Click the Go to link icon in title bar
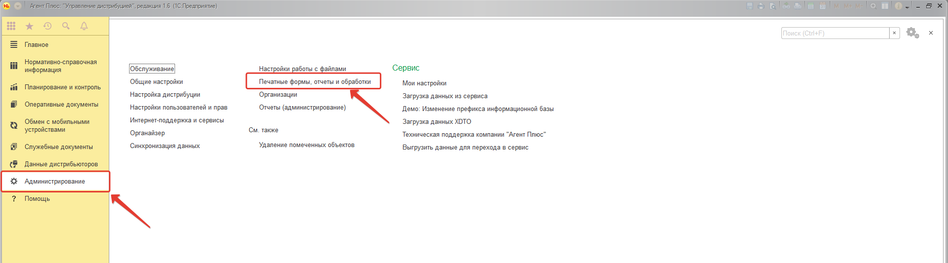 798,6
